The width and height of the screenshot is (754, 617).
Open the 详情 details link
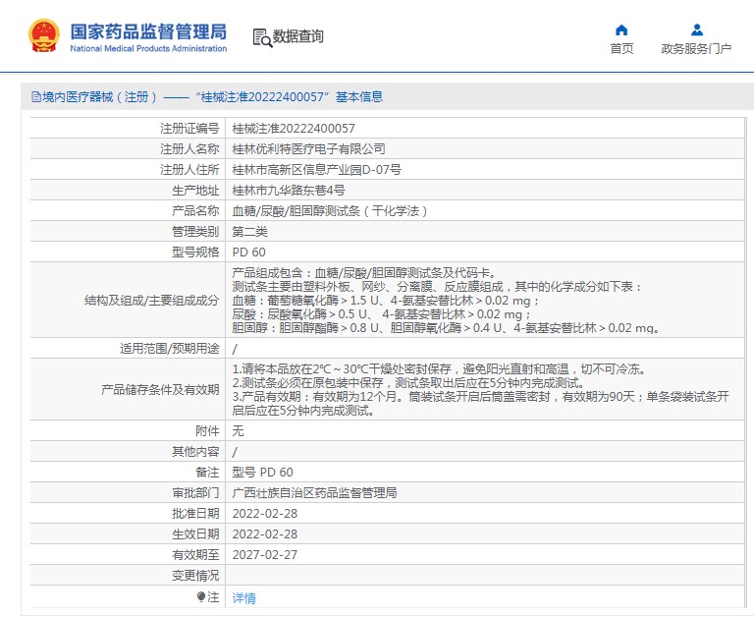coord(243,598)
